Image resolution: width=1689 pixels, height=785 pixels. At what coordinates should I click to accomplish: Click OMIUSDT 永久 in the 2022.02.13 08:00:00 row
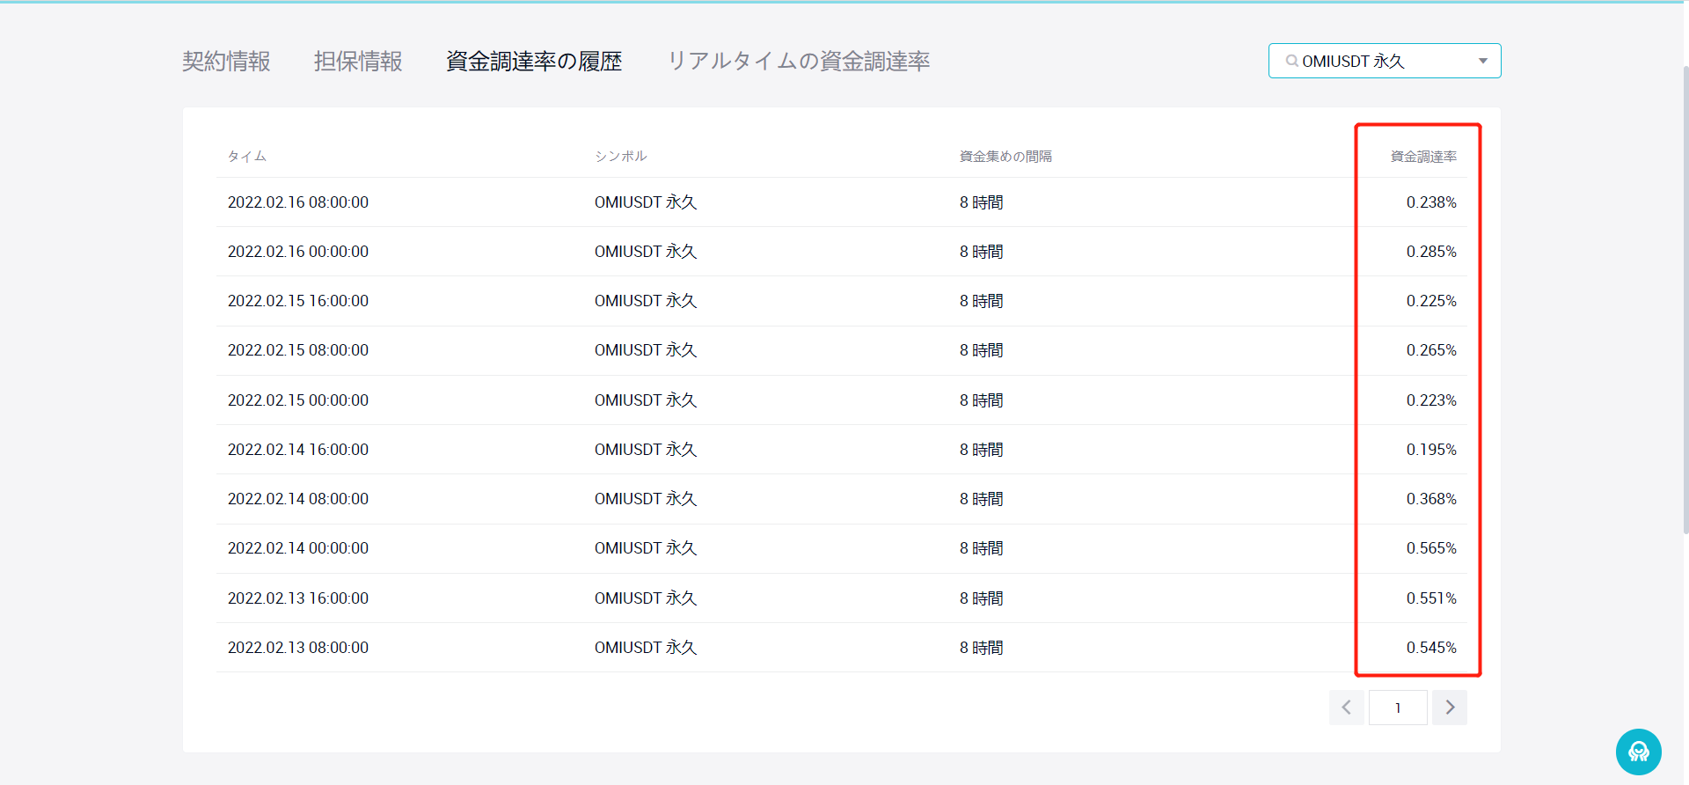coord(646,648)
